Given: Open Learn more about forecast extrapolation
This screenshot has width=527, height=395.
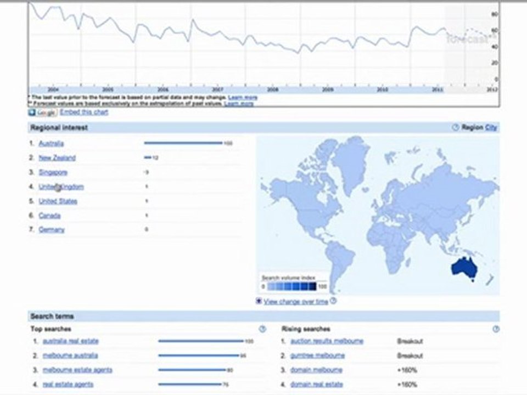Looking at the screenshot, I should [239, 104].
